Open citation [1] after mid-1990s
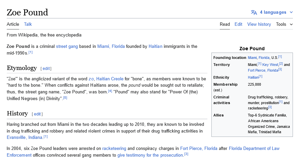Screen dimensions: 303x166 click(x=31, y=52)
